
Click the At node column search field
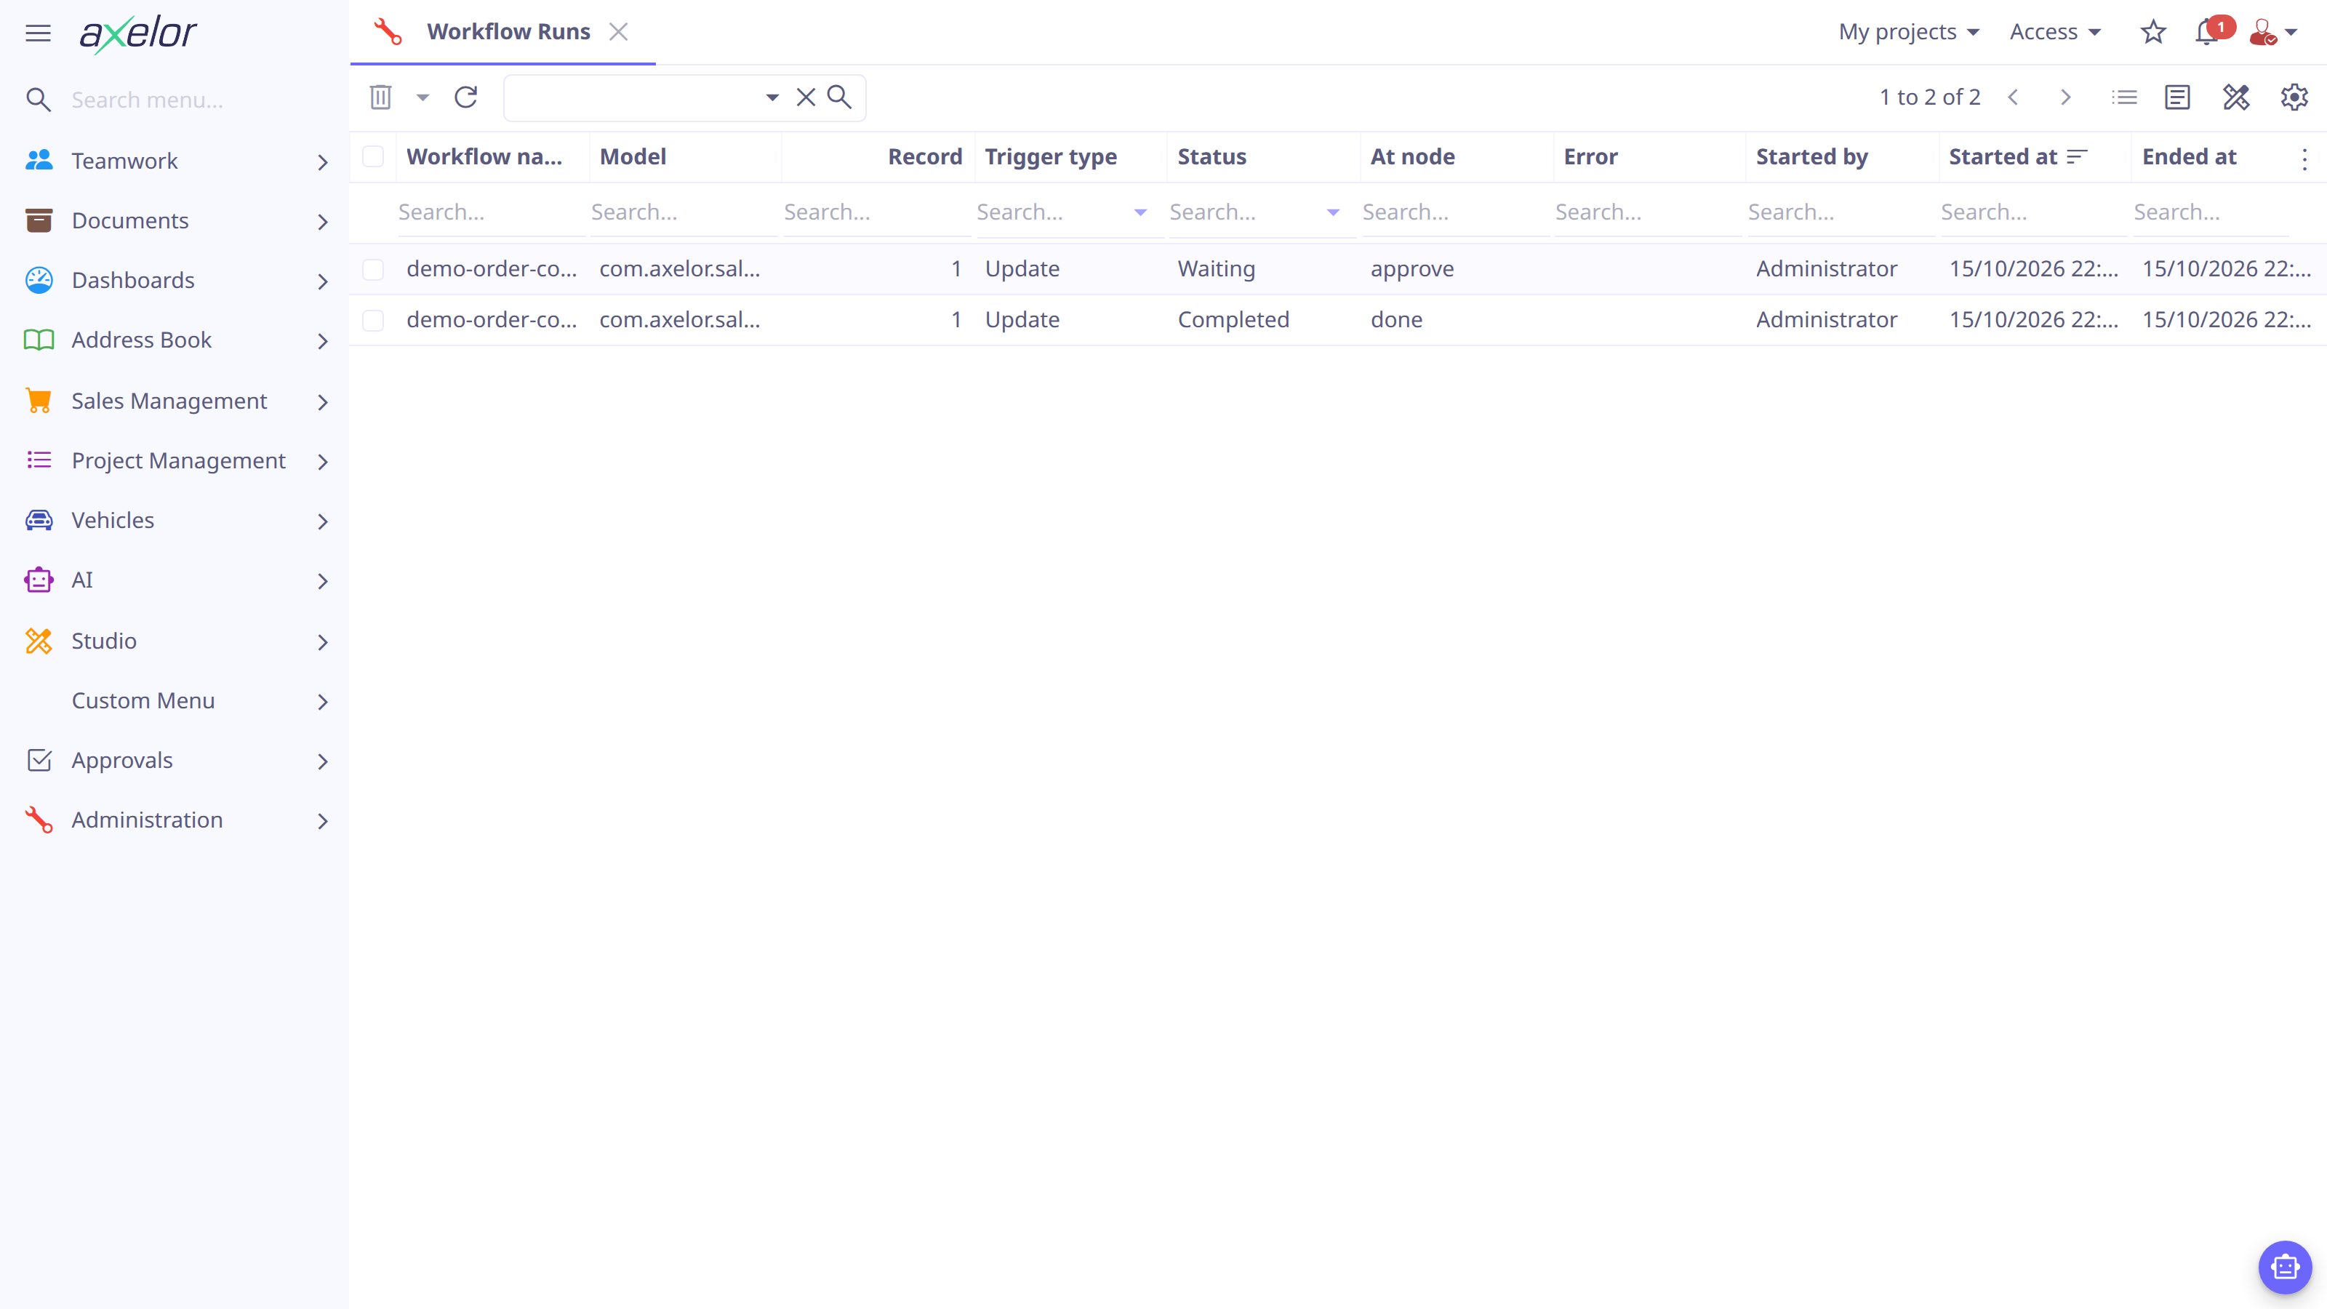coord(1454,212)
